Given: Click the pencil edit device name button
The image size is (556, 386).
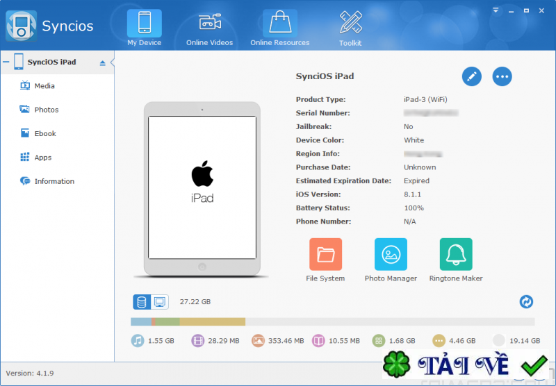Looking at the screenshot, I should tap(472, 76).
